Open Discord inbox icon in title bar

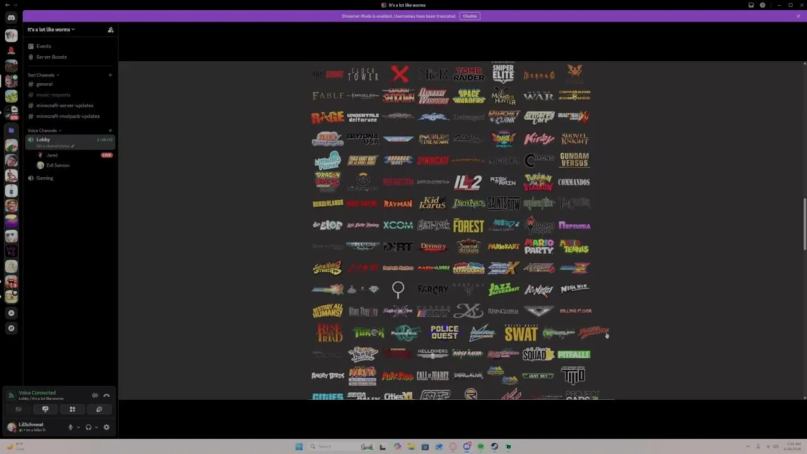(751, 5)
